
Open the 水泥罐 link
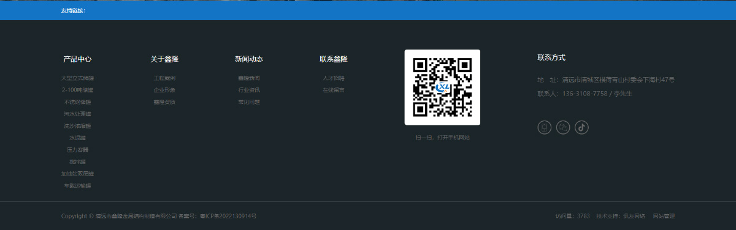pos(77,138)
